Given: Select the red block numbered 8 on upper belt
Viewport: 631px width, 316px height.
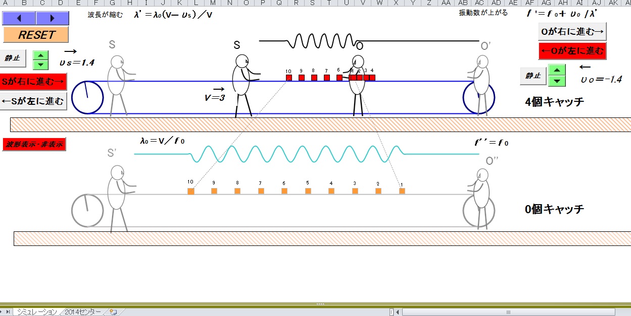Looking at the screenshot, I should click(314, 78).
